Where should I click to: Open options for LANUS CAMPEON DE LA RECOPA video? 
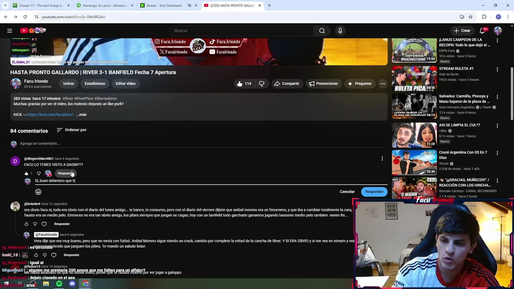[497, 41]
